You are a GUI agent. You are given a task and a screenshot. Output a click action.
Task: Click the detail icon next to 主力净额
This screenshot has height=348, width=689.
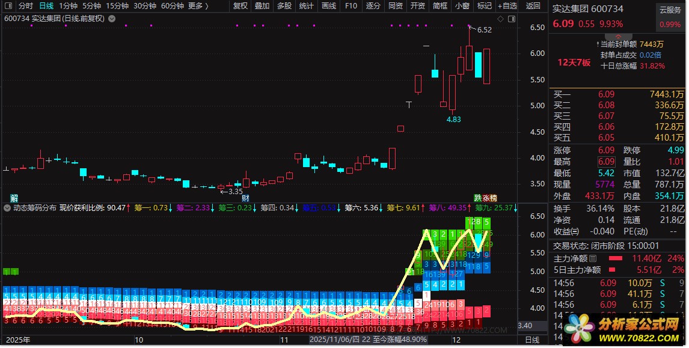(593, 258)
